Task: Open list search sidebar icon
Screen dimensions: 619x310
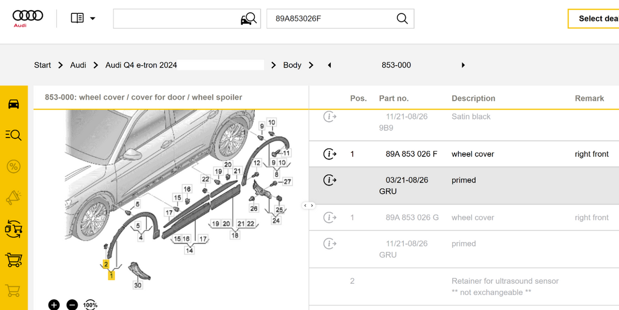Action: pos(14,135)
